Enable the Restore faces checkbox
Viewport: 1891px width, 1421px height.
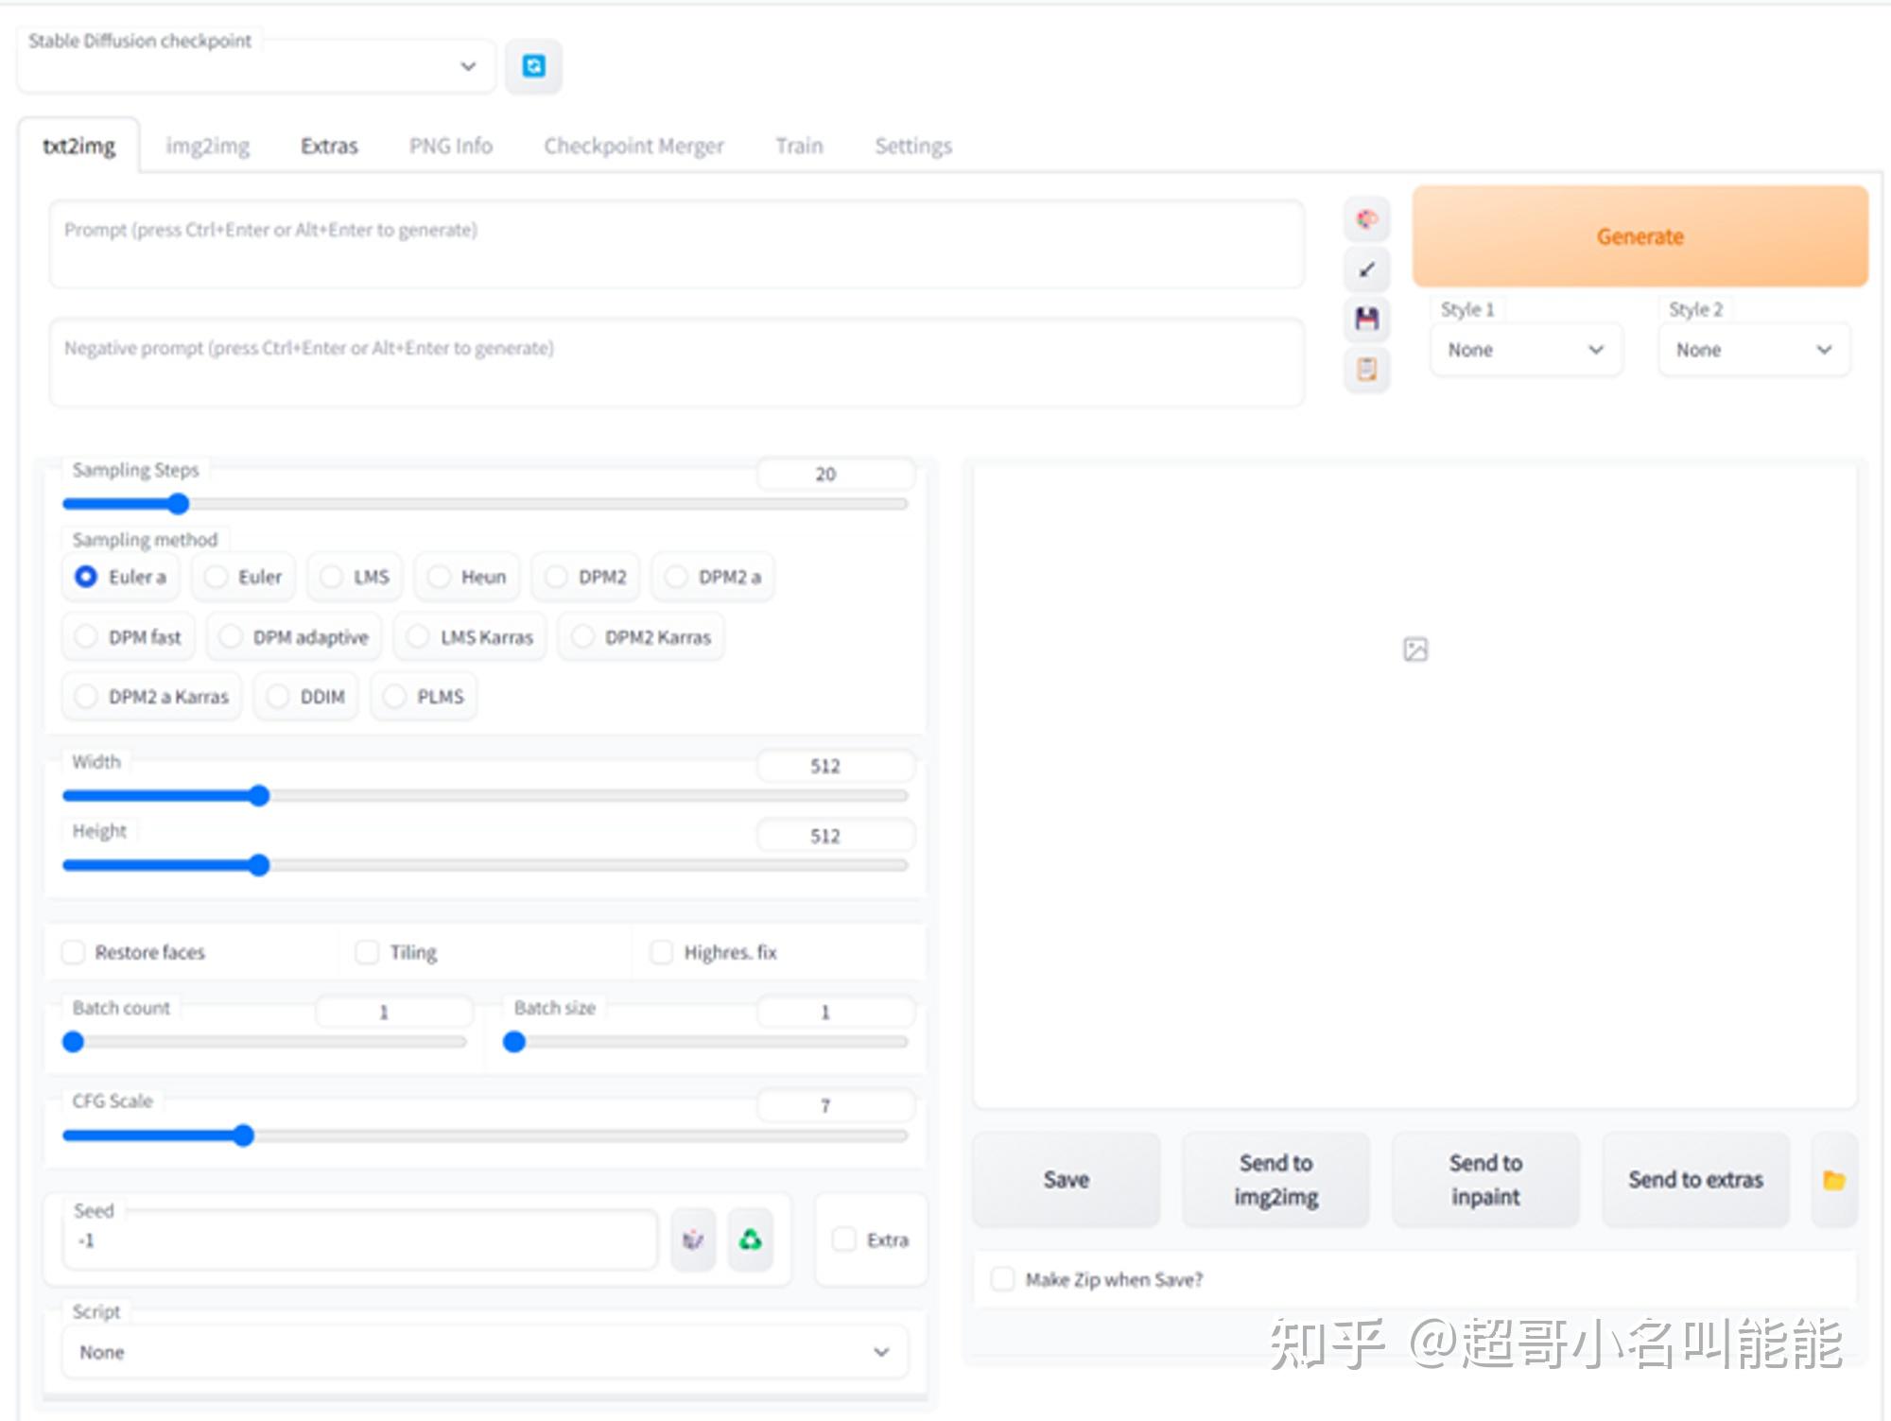point(74,952)
